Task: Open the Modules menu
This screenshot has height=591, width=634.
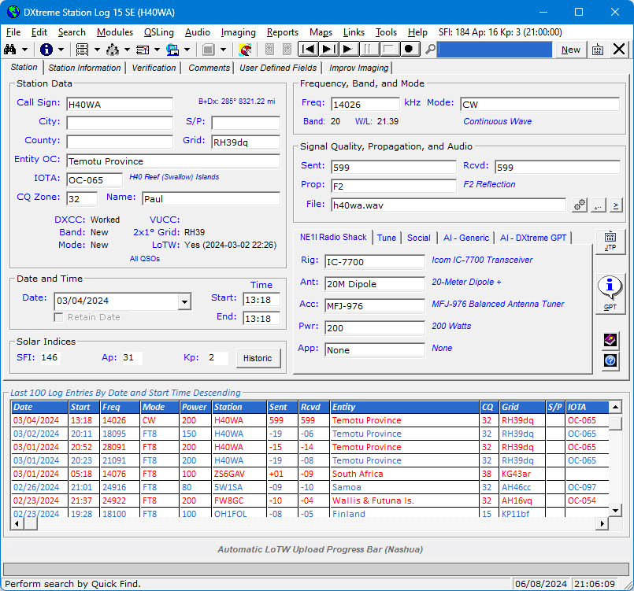Action: (x=115, y=32)
